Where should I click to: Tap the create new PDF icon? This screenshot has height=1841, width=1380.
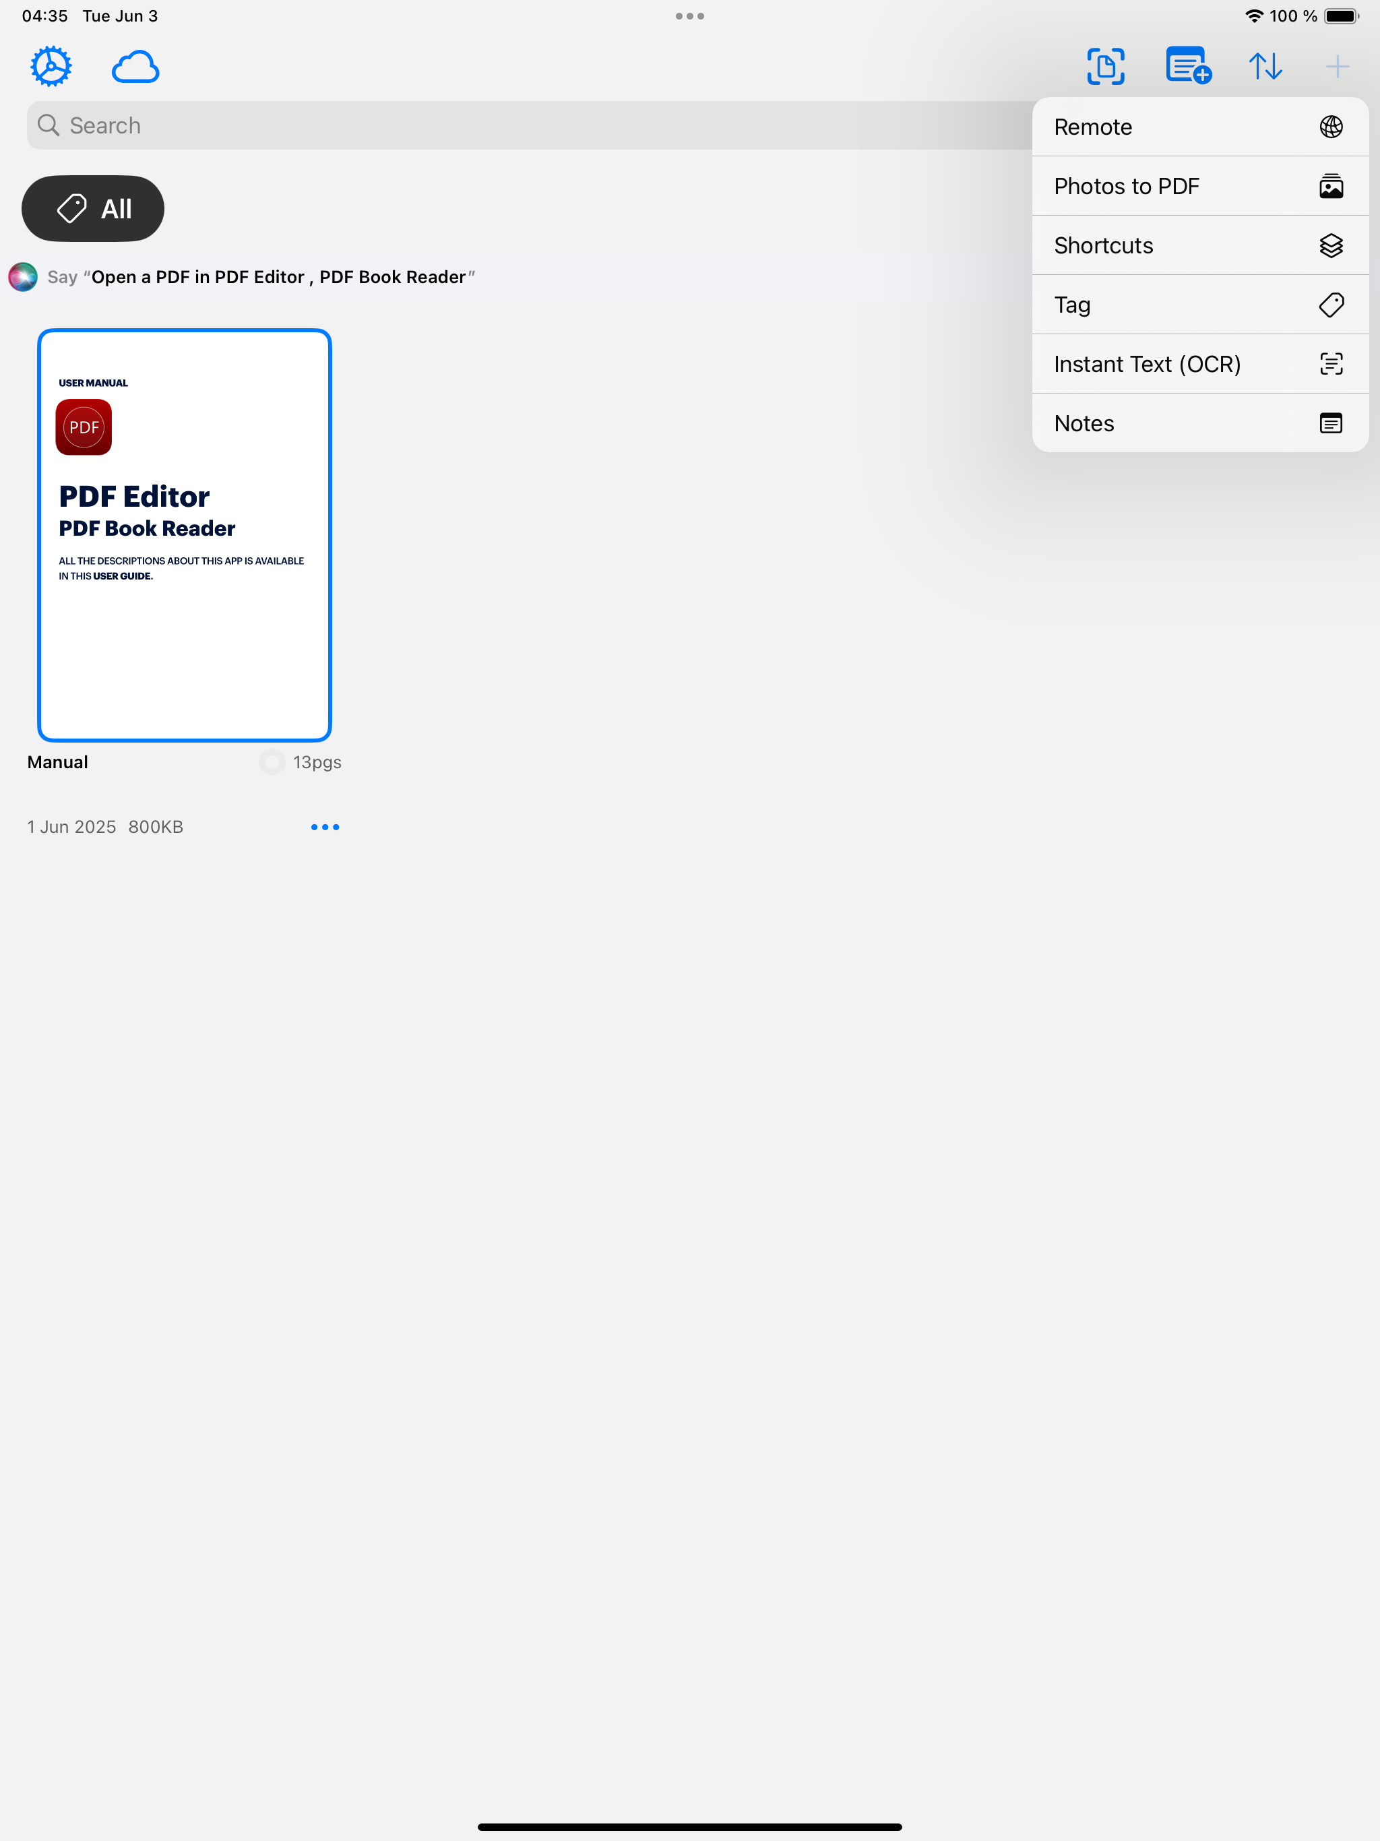(1188, 66)
